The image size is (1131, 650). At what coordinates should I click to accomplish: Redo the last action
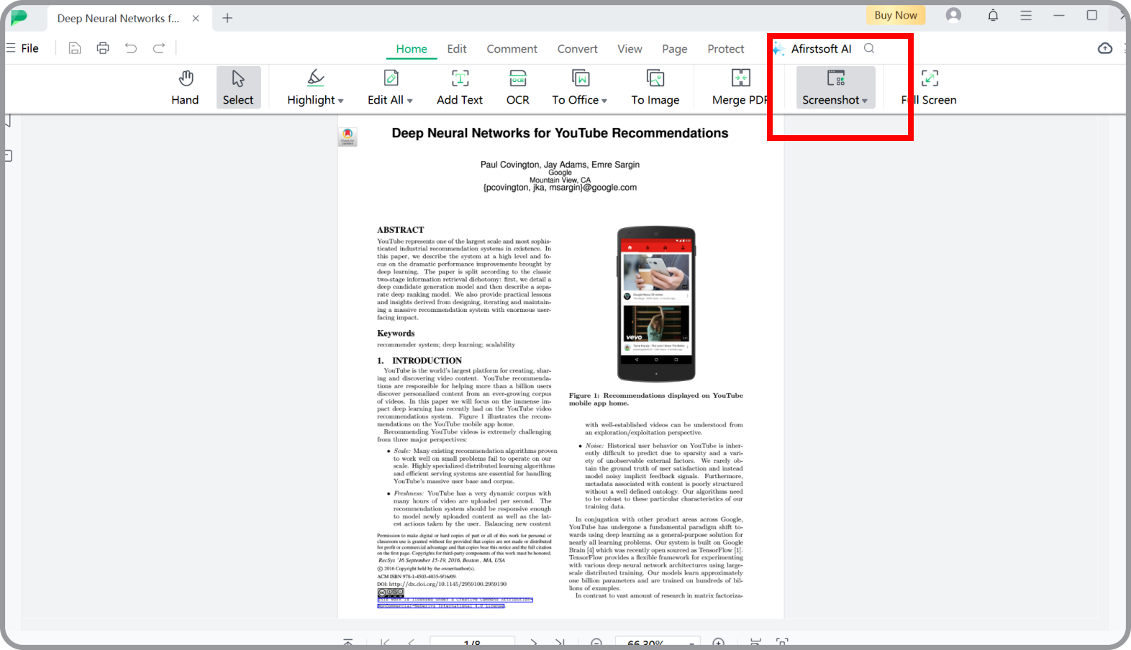pos(159,48)
